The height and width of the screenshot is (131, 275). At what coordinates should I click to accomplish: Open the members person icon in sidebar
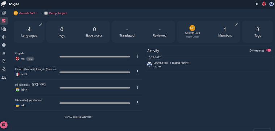4,53
